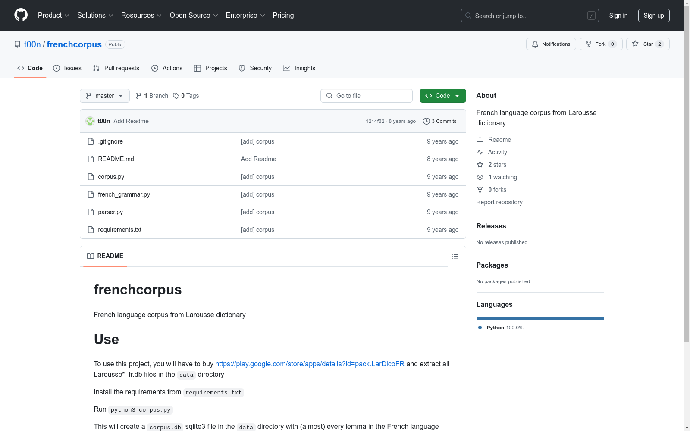Open the frenchcorpus repository name link
The image size is (690, 431).
pos(74,44)
